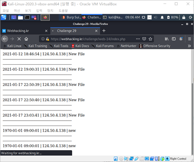Viewport: 194px width, 162px height.
Task: Click VirtualBox optical disk status icon
Action: [x=121, y=158]
